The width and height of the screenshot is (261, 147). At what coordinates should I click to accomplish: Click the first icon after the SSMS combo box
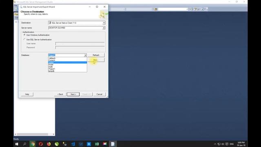pyautogui.click(x=192, y=9)
